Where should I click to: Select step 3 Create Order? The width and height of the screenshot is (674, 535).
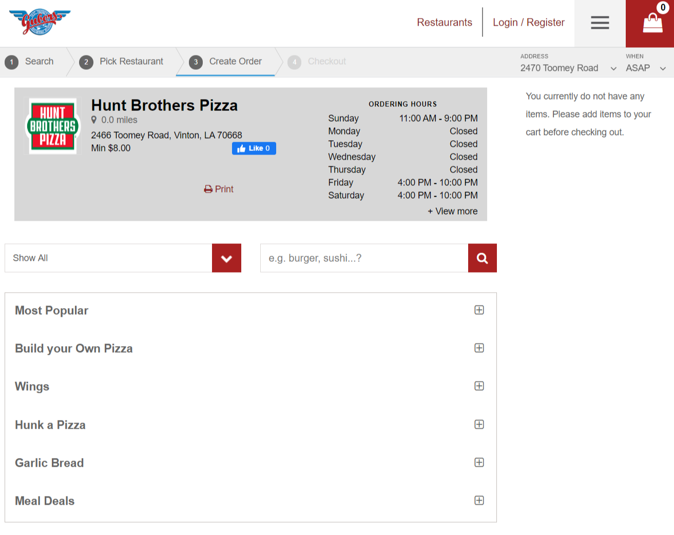225,62
